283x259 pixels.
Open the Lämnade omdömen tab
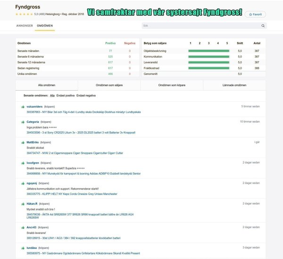click(234, 85)
